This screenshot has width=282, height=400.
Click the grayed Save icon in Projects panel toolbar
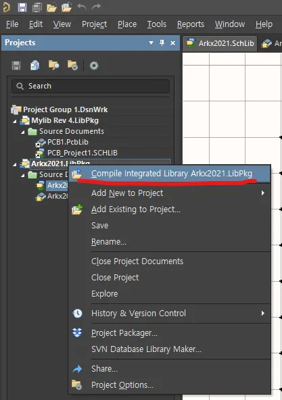click(16, 66)
